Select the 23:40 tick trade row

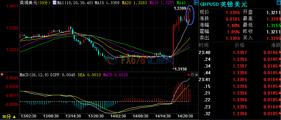[240, 52]
